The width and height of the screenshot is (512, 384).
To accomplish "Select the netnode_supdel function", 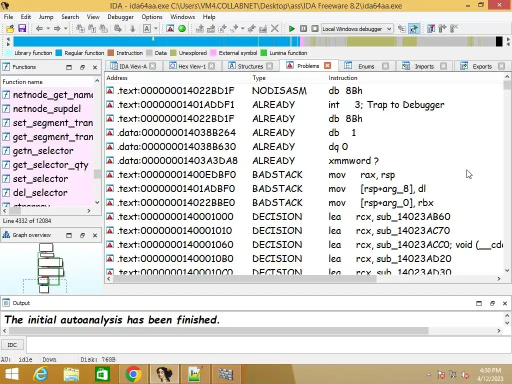I will (x=46, y=108).
